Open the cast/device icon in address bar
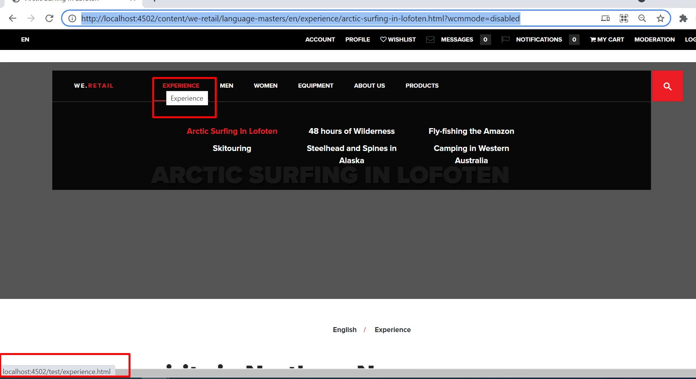The width and height of the screenshot is (696, 379). coord(605,18)
